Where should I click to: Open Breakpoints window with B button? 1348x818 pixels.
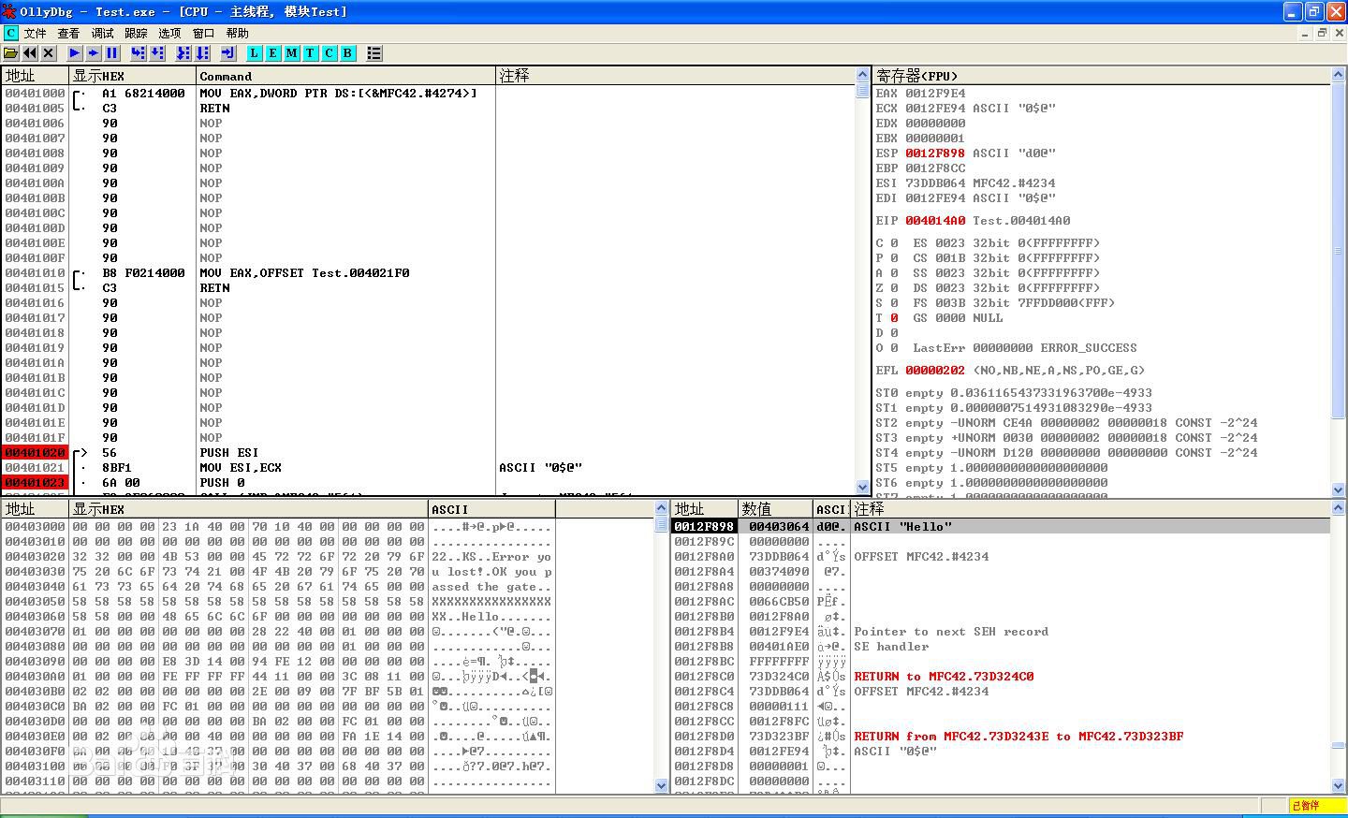tap(347, 53)
